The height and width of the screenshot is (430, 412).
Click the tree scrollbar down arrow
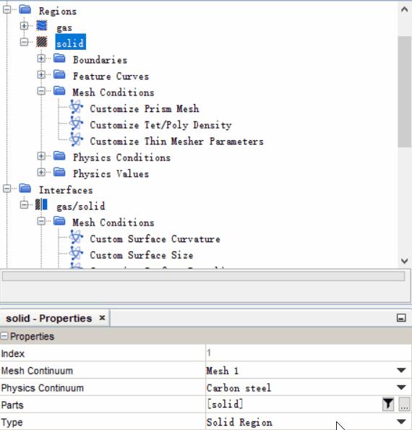coord(404,260)
